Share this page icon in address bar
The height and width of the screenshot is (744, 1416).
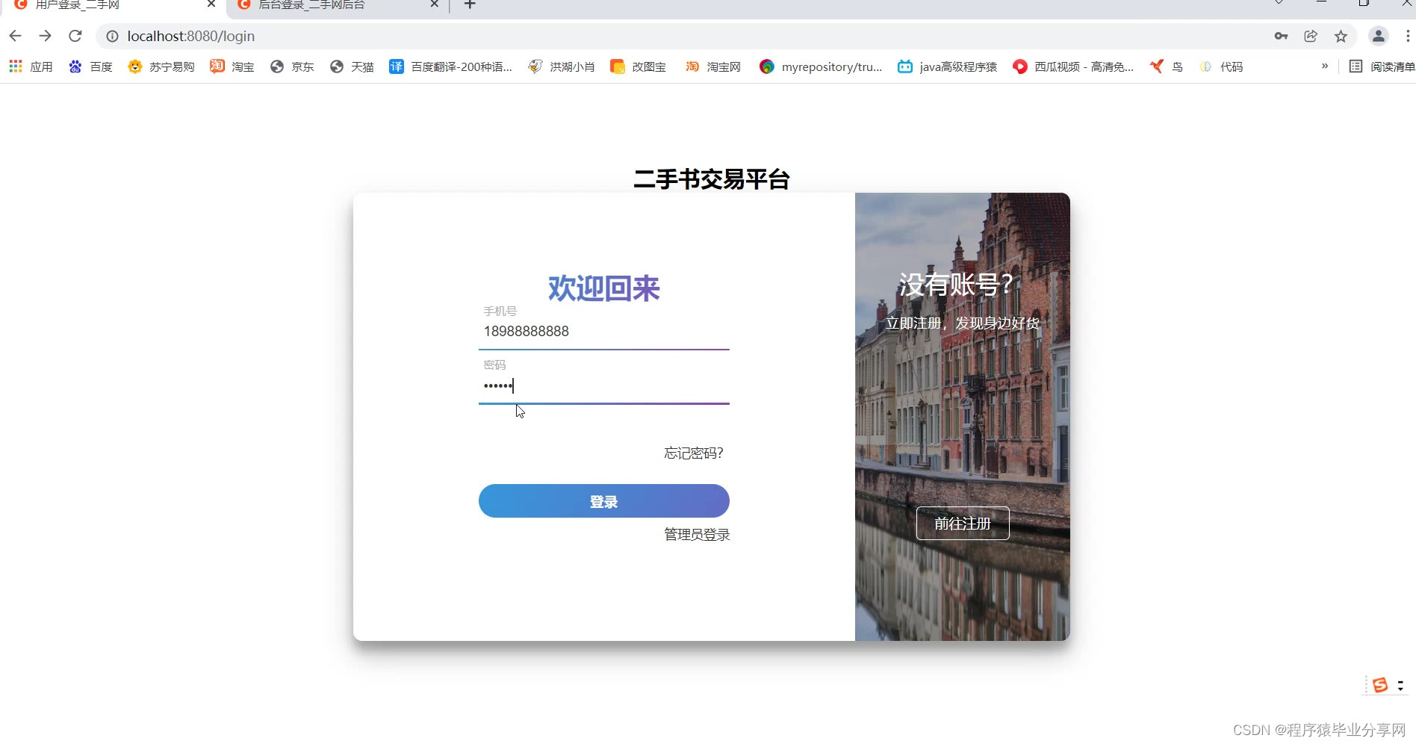pos(1311,36)
